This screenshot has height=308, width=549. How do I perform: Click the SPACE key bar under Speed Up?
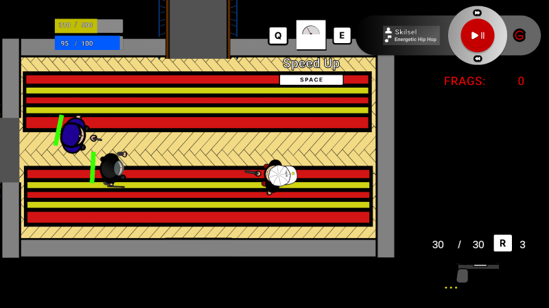(x=311, y=80)
